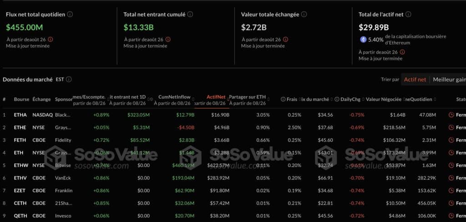466x222 pixels.
Task: Click clock status icon in QETH row
Action: coord(451,216)
